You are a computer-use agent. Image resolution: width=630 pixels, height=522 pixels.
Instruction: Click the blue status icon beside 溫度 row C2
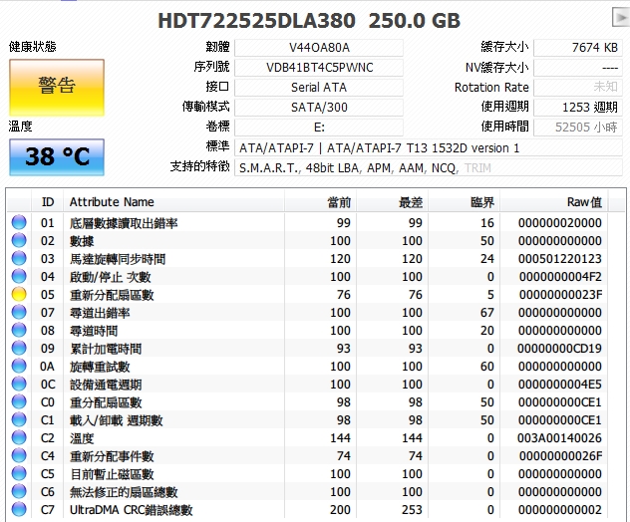18,438
